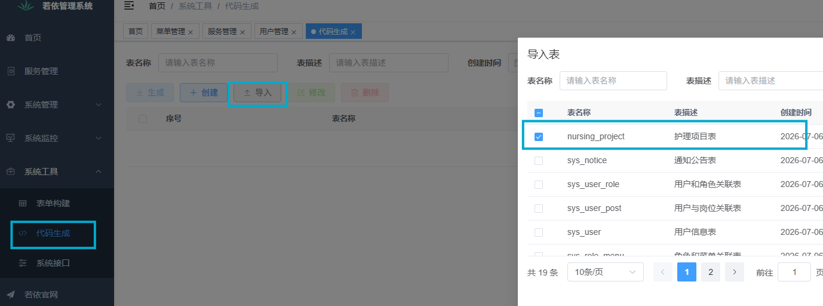Click the sys_notice table name
Viewport: 823px width, 306px height.
coord(587,160)
